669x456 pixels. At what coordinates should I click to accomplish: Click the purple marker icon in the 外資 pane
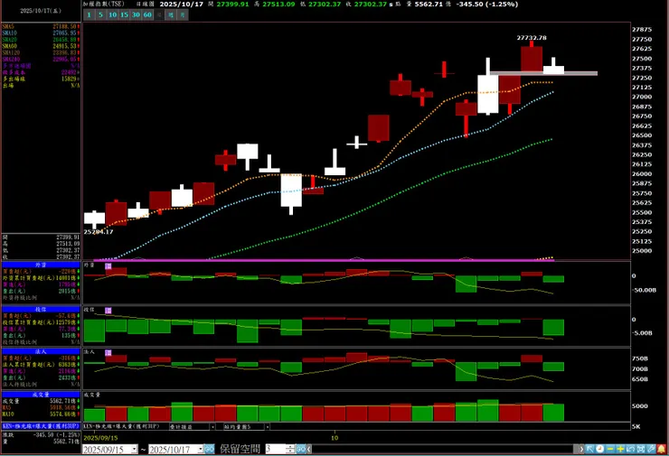pos(108,266)
